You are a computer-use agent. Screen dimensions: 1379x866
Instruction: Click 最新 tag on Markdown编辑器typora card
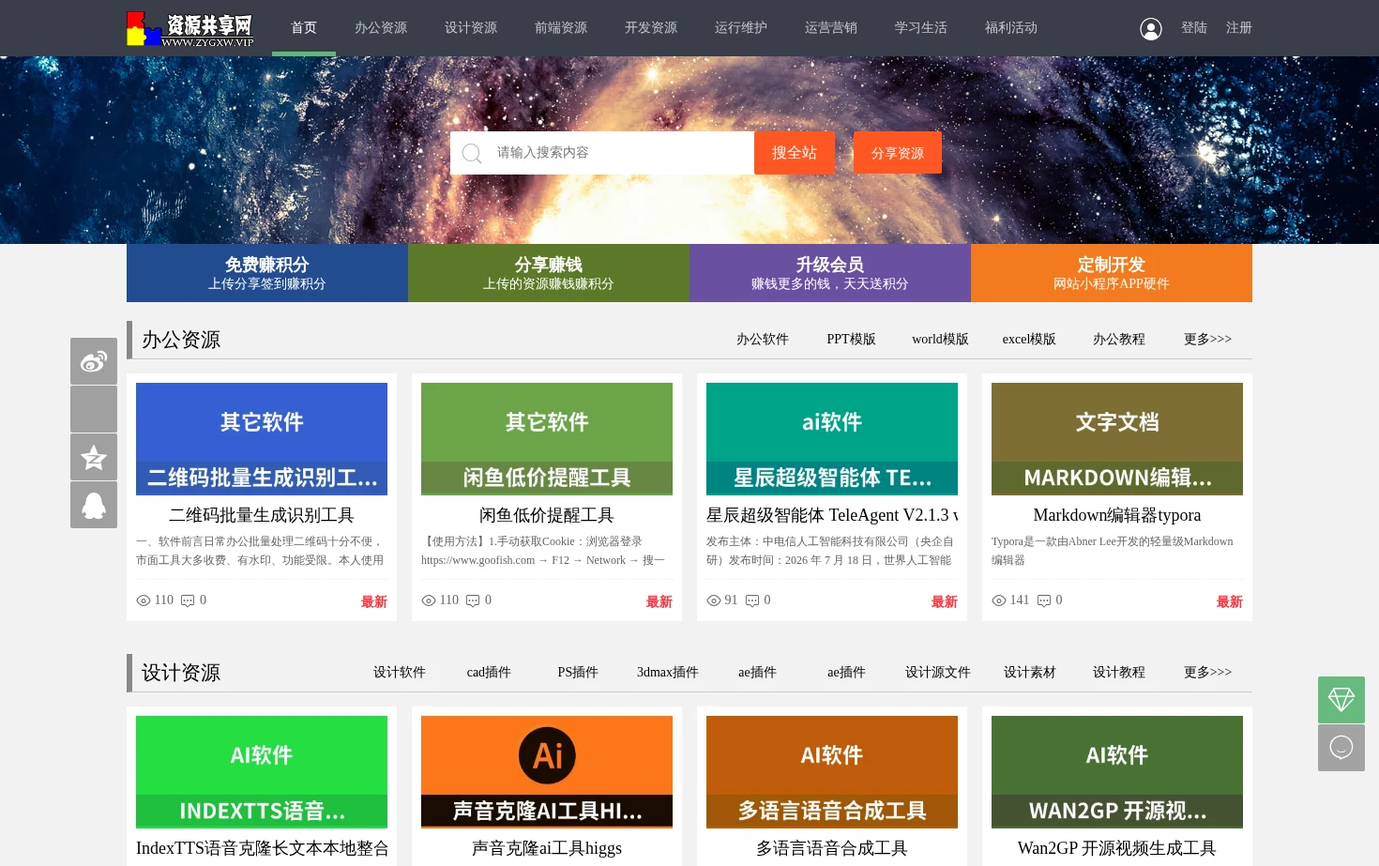pos(1230,601)
